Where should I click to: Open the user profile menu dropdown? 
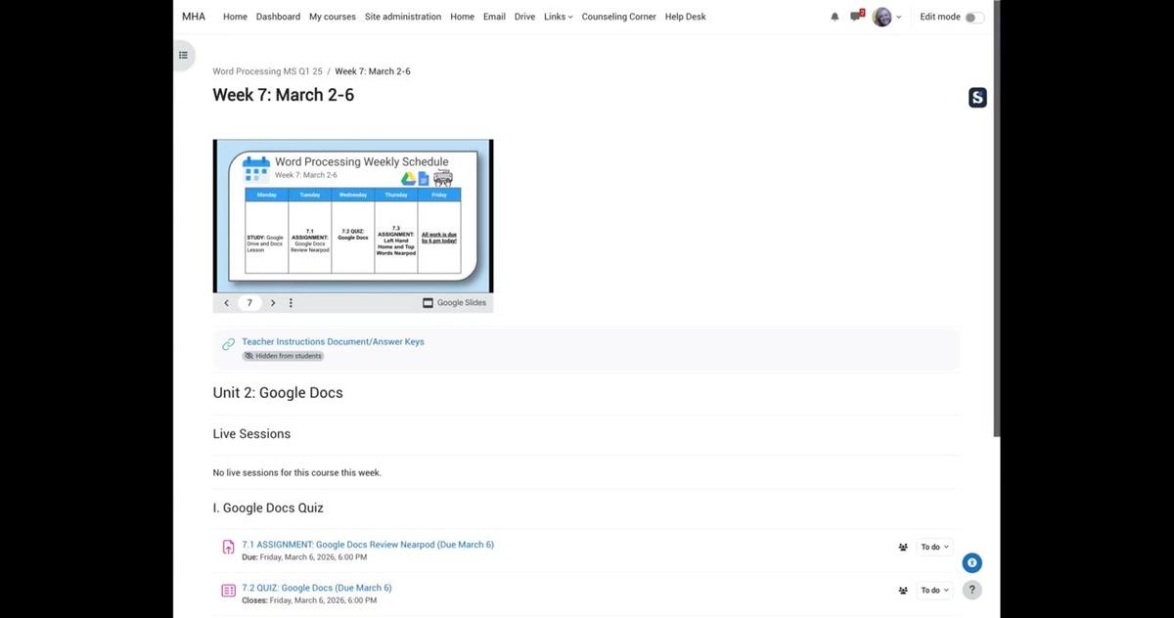pos(886,17)
